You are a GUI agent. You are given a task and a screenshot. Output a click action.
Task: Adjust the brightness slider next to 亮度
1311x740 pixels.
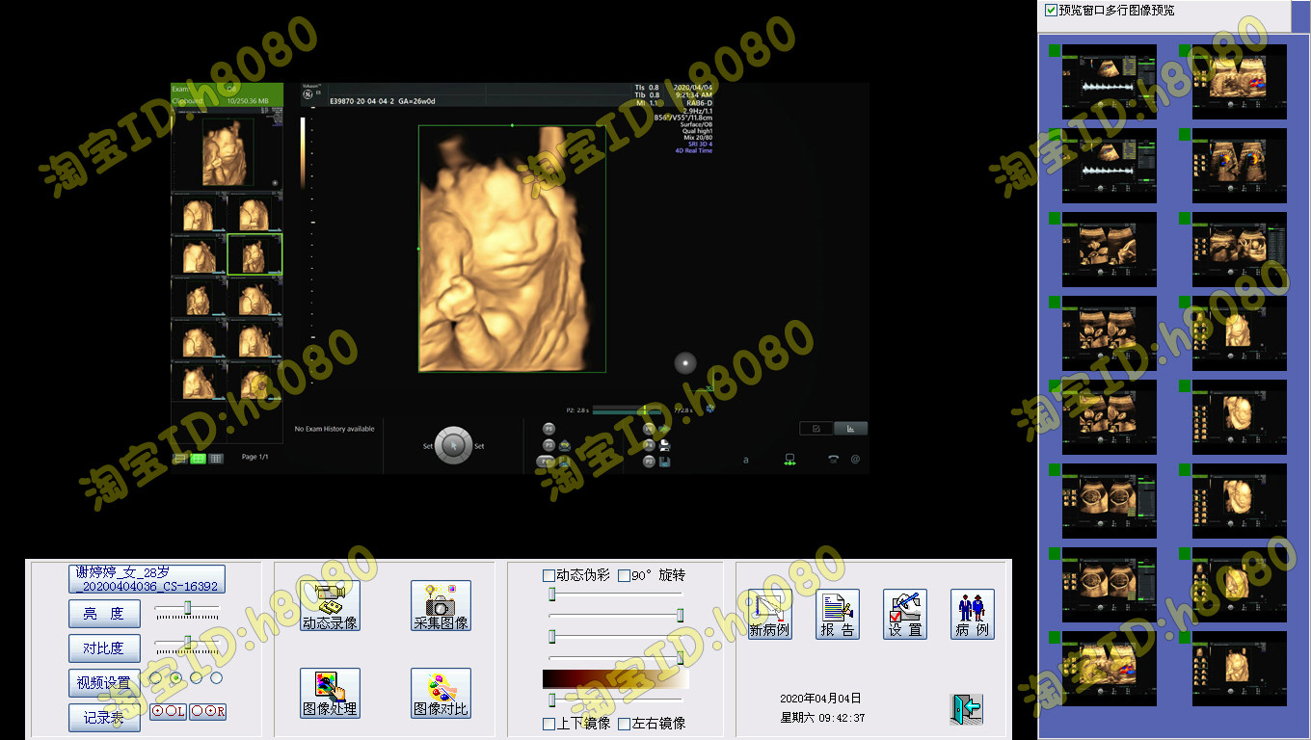pos(187,608)
